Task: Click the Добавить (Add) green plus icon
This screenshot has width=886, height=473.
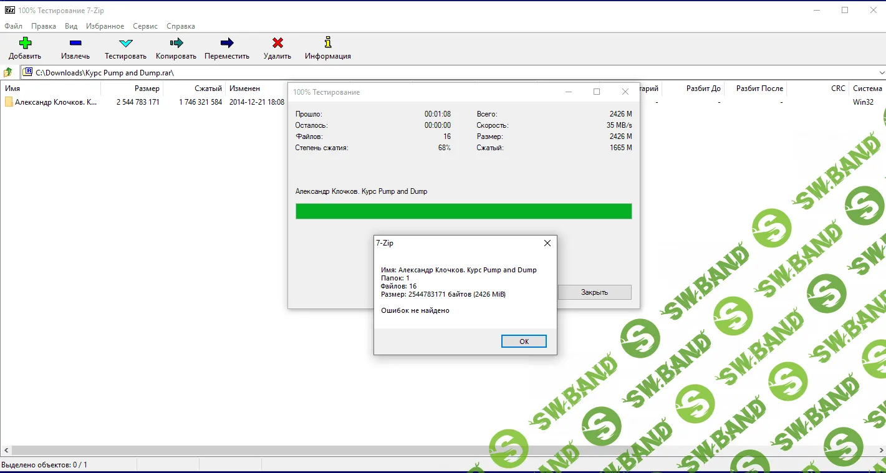Action: 25,43
